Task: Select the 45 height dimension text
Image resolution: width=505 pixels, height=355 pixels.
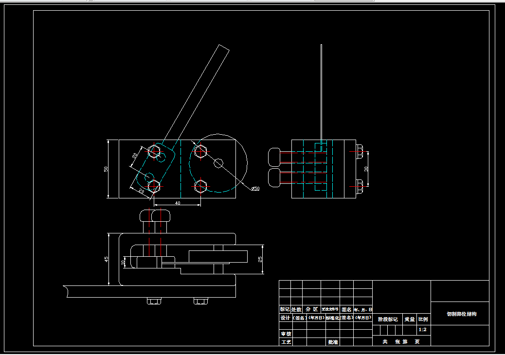Action: click(106, 259)
